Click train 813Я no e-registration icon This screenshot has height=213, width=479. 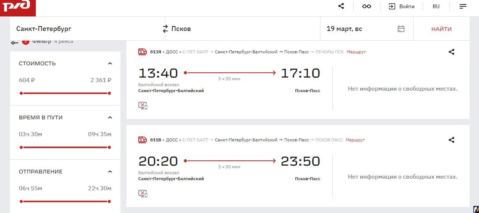point(143,106)
